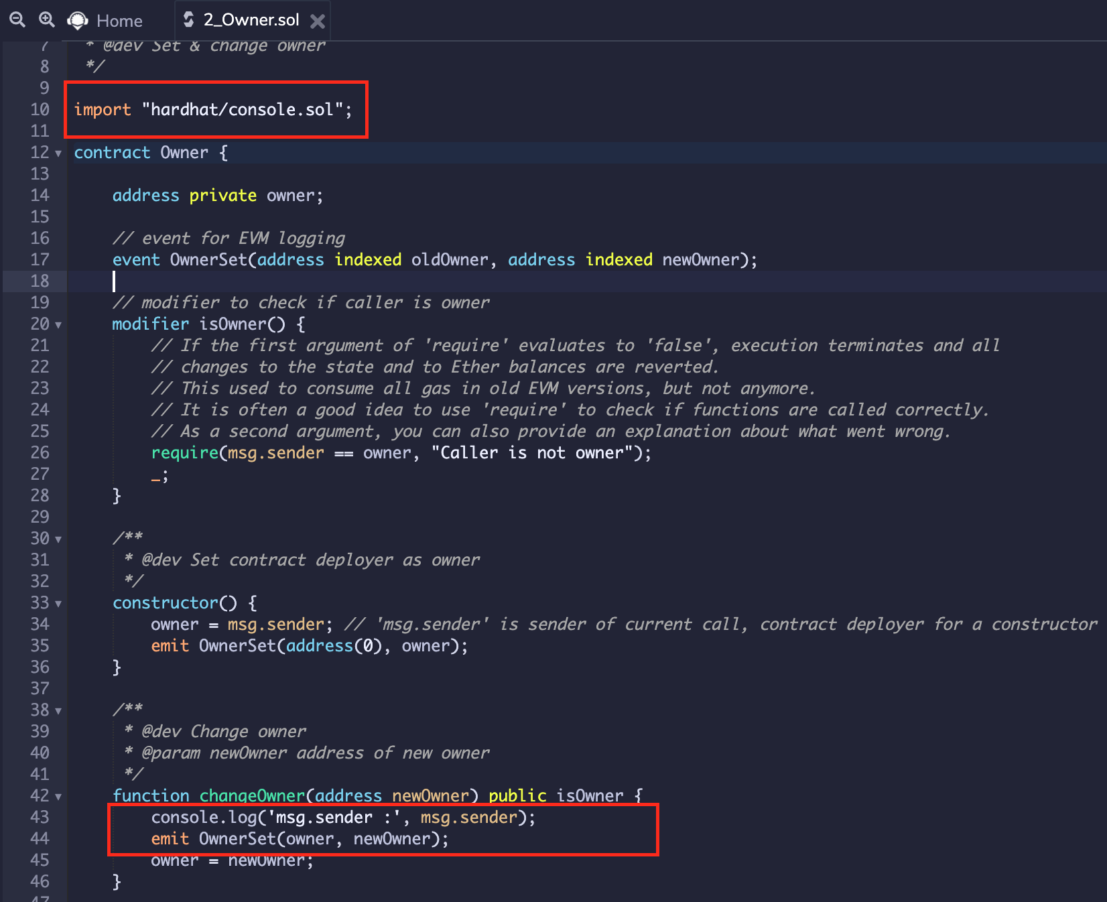Close the 2_Owner.sol tab
This screenshot has width=1107, height=902.
tap(318, 21)
